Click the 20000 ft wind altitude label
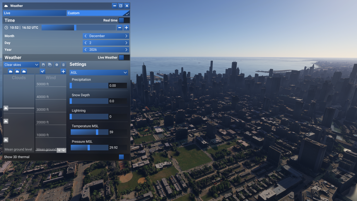The height and width of the screenshot is (201, 357). point(43,122)
